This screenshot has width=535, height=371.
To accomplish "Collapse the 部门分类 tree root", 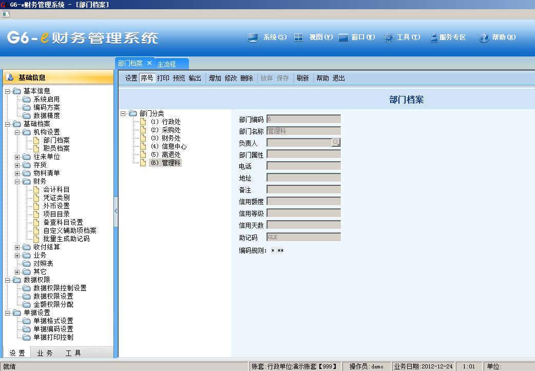I will tap(123, 113).
